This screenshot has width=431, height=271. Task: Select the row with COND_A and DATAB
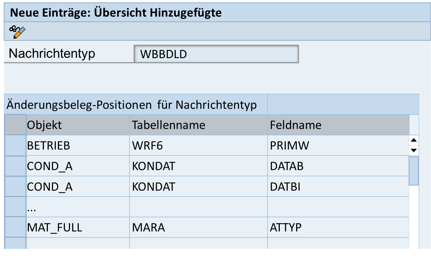[x=15, y=166]
